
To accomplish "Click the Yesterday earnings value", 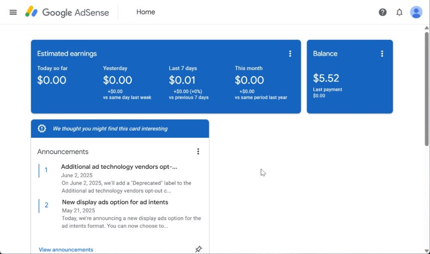I will click(118, 80).
